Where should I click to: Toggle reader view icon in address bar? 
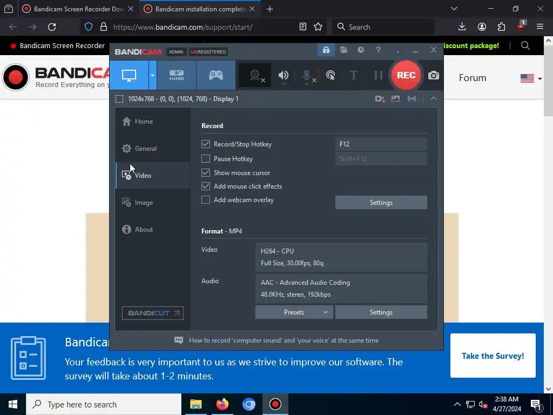(x=302, y=27)
